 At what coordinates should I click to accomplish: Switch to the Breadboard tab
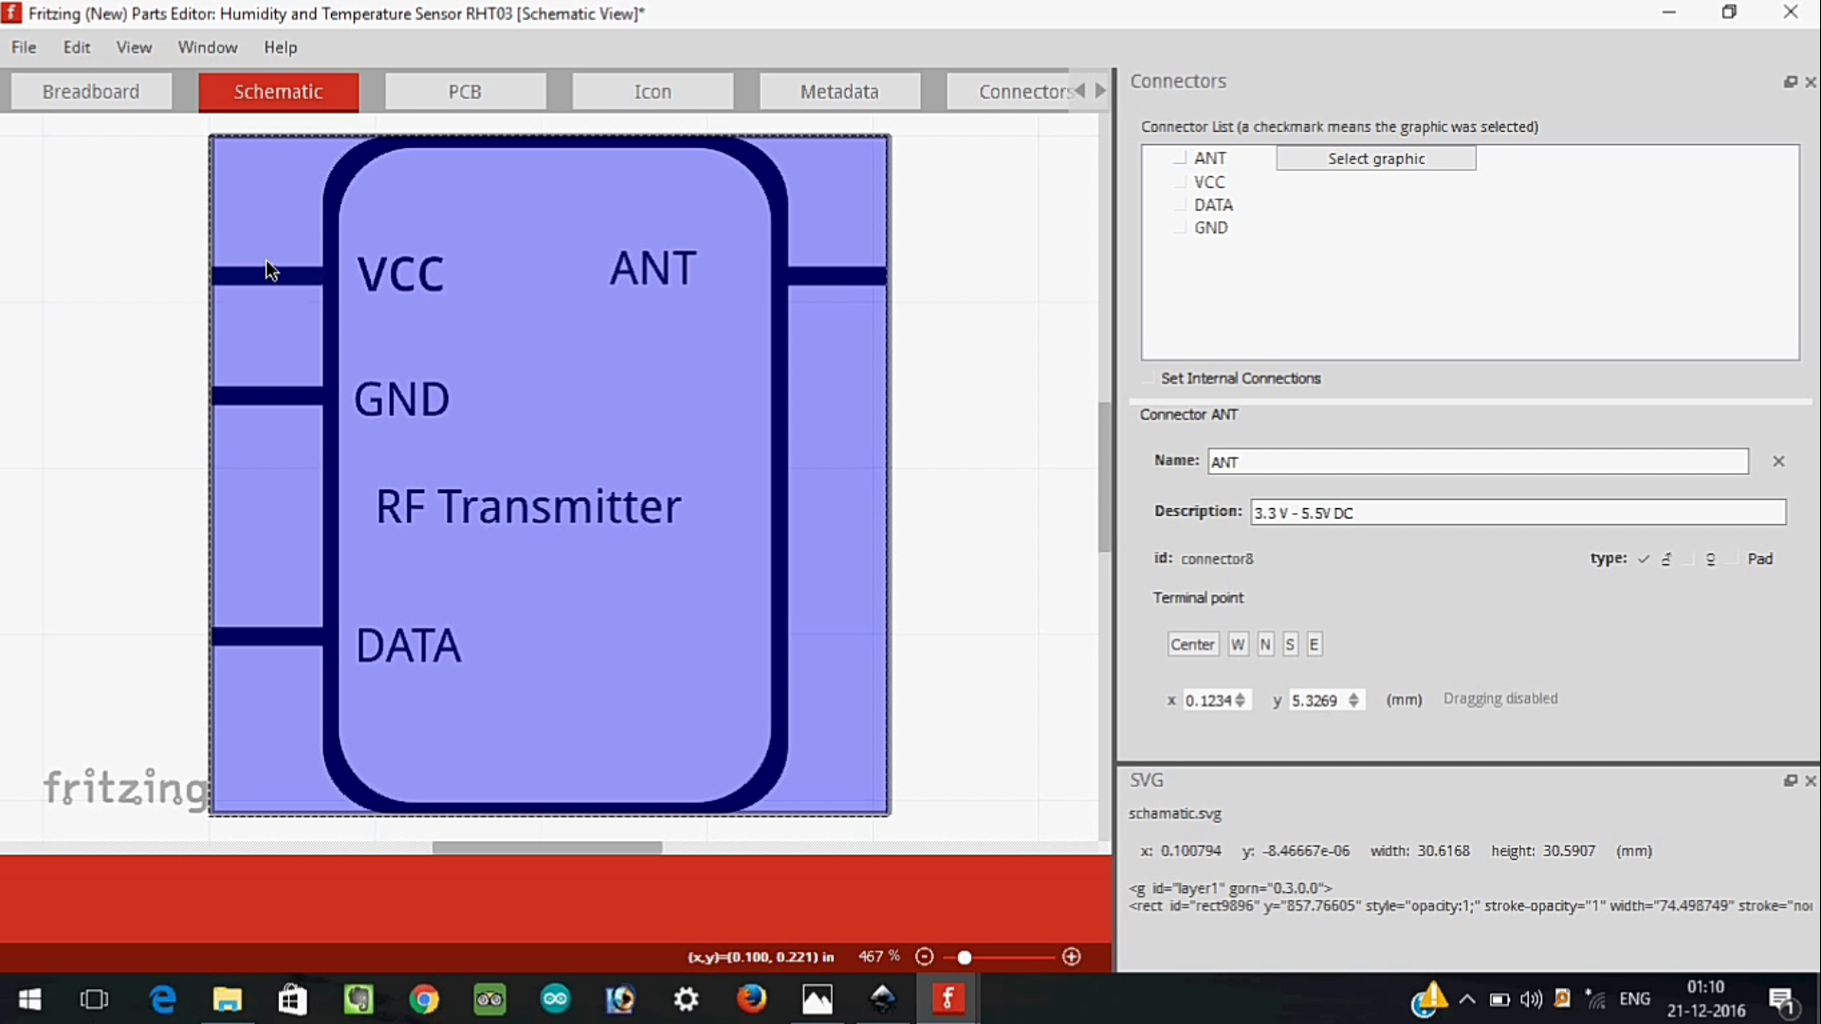[91, 92]
